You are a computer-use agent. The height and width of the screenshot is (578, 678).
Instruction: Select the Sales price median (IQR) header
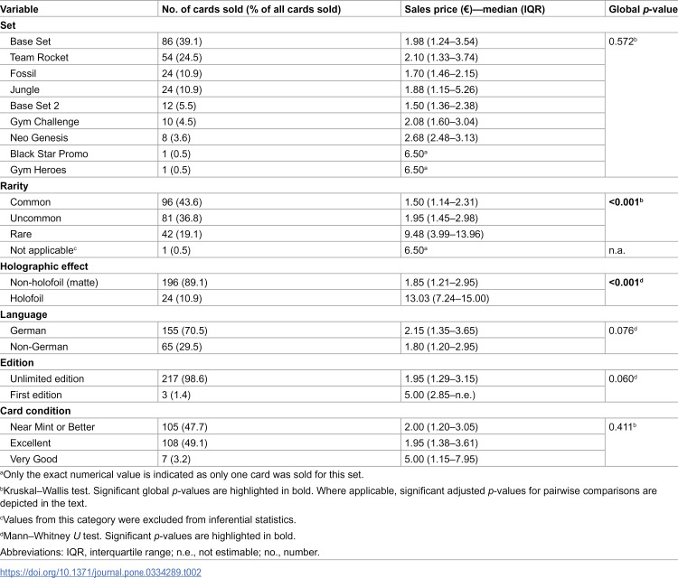pyautogui.click(x=475, y=9)
